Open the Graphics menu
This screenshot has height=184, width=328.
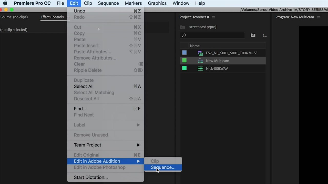point(157,3)
